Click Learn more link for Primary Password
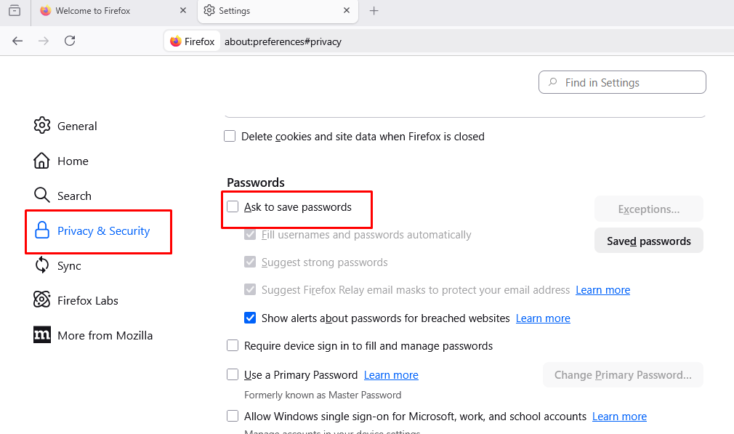The width and height of the screenshot is (734, 434). click(x=391, y=375)
